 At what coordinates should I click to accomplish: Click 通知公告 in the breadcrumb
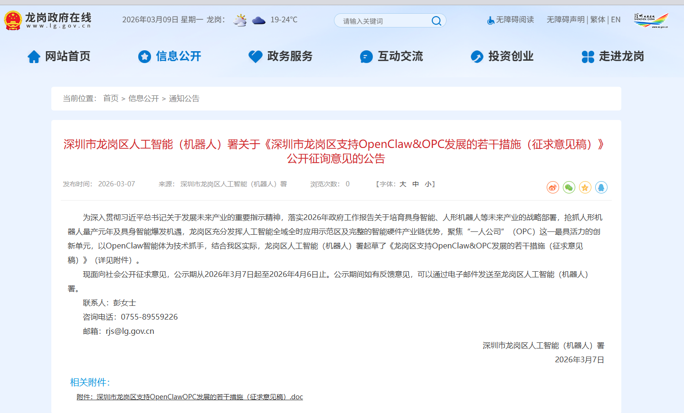[x=184, y=99]
